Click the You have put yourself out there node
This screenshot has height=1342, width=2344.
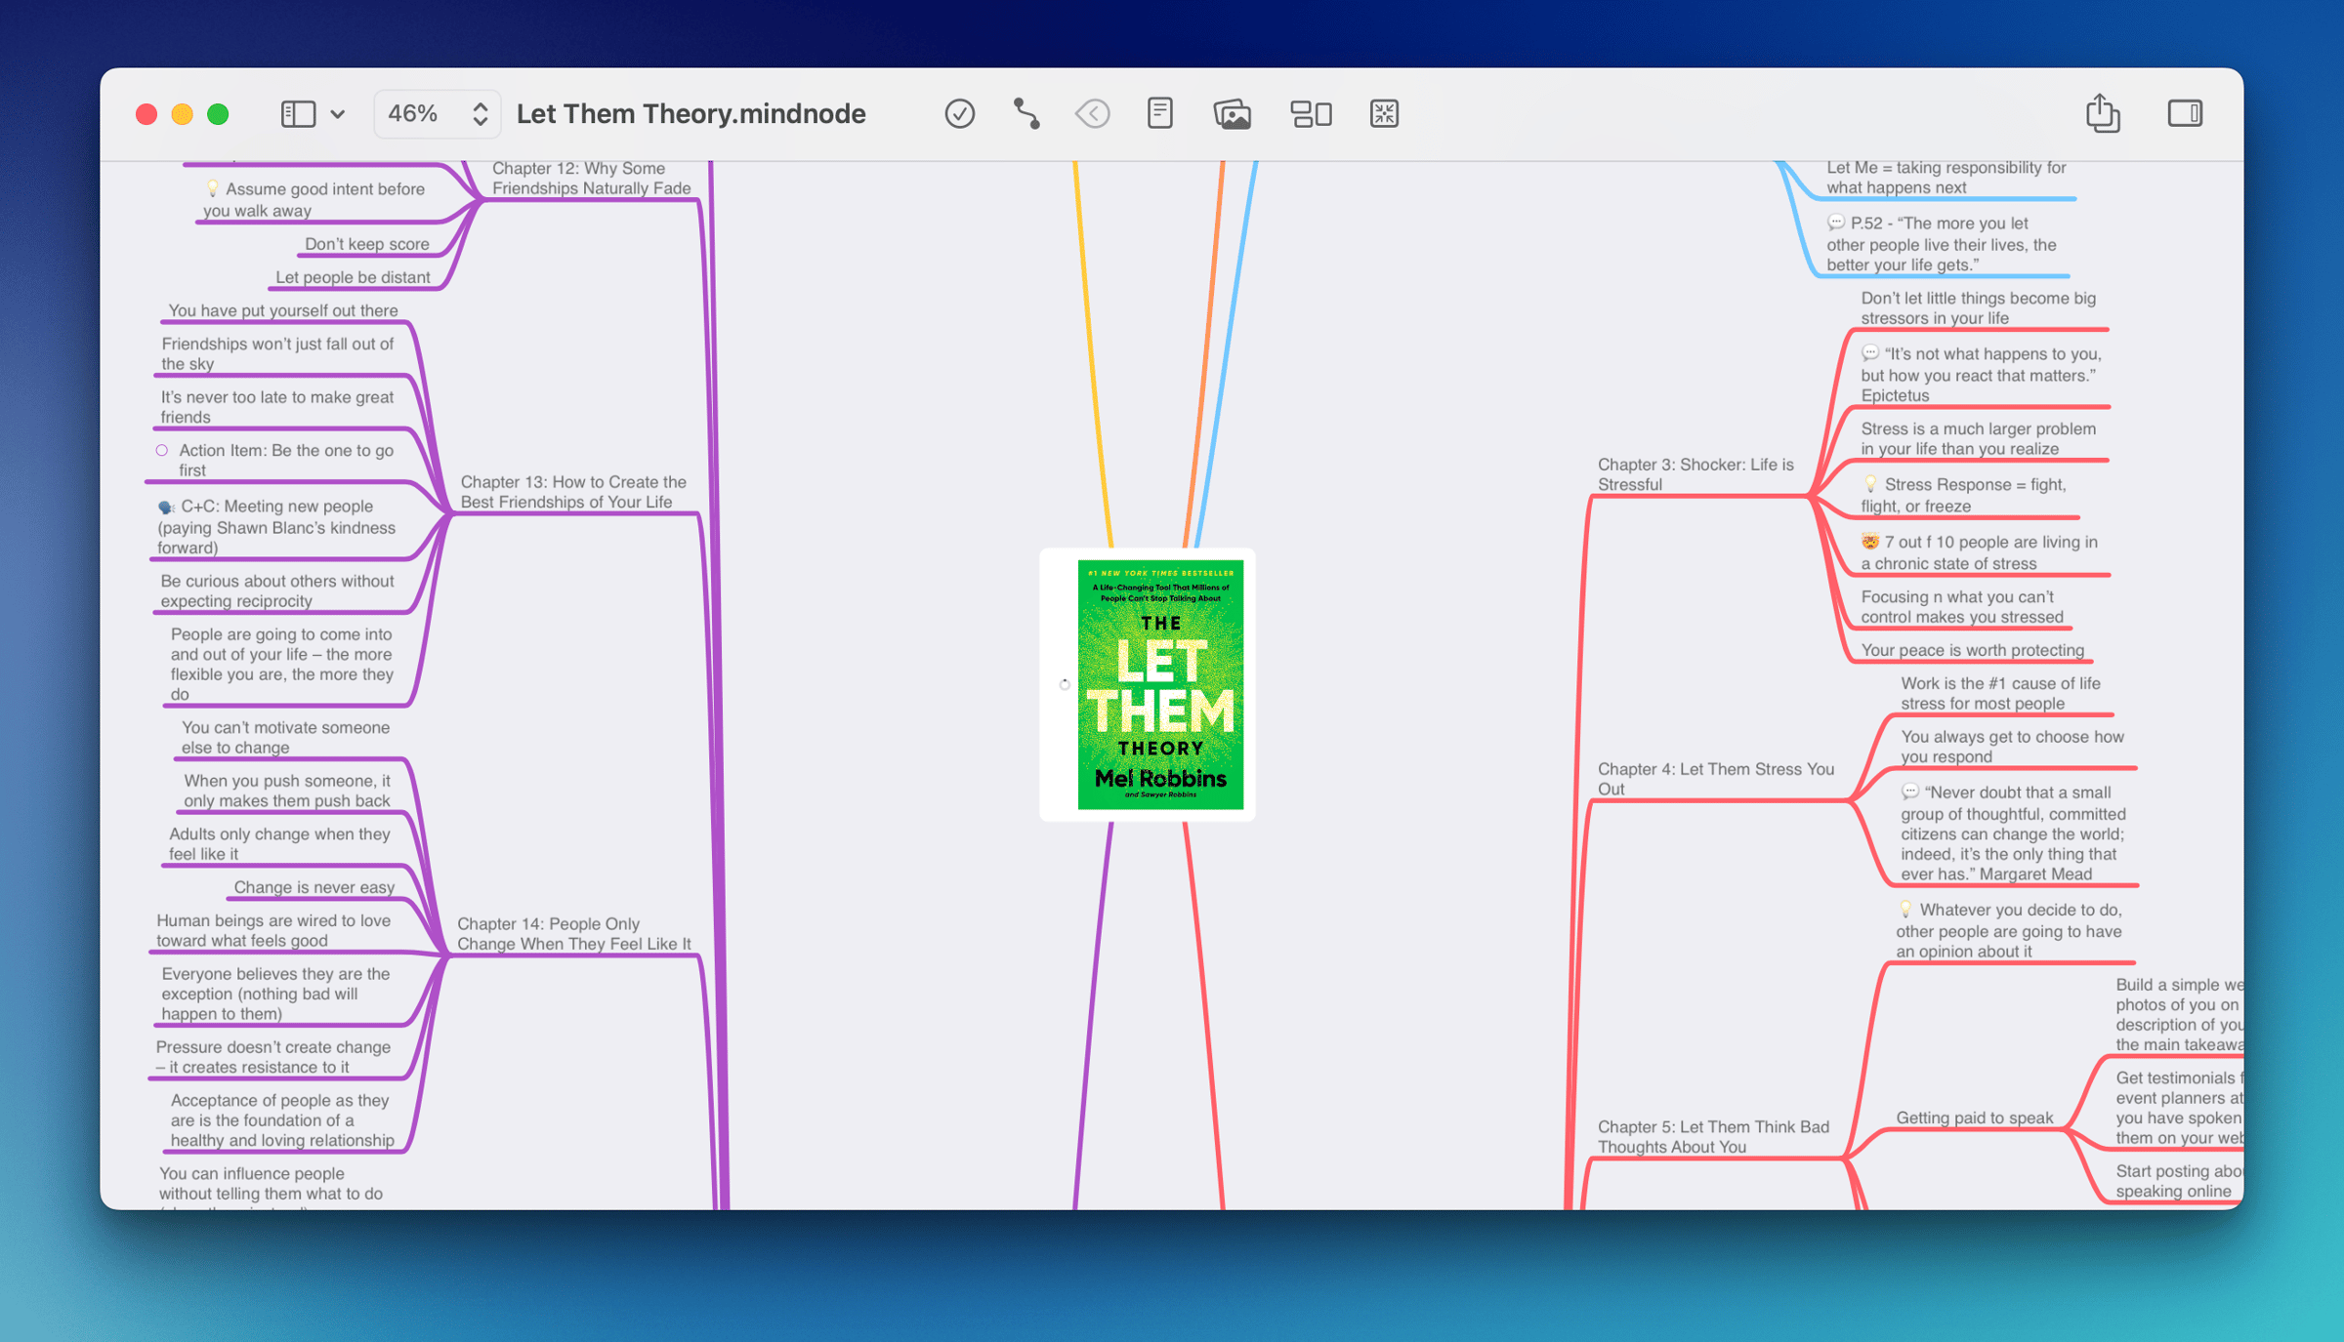pos(282,310)
